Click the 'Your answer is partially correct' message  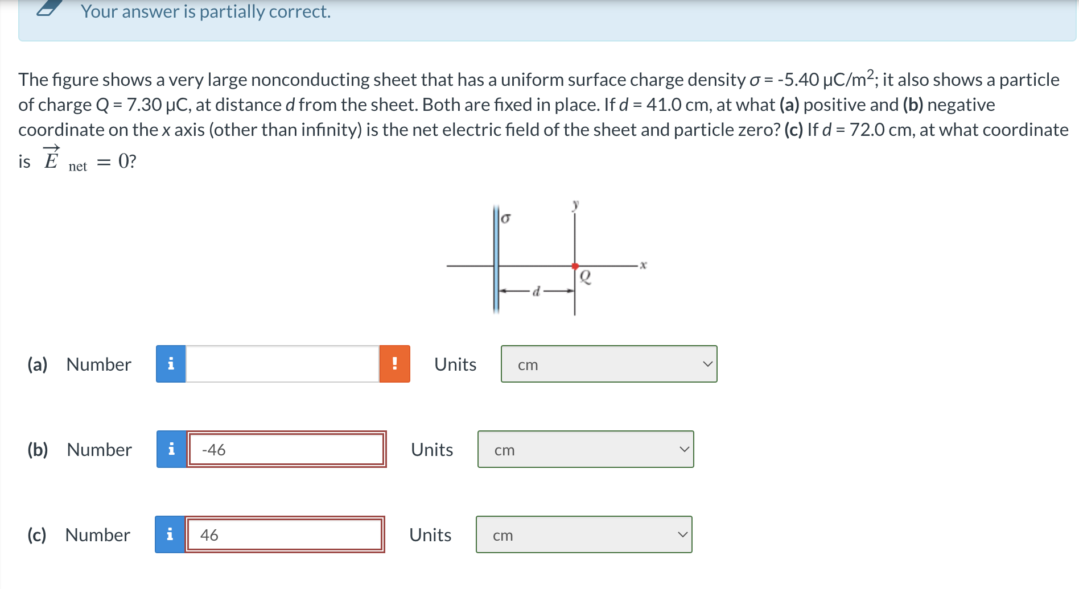(x=205, y=11)
